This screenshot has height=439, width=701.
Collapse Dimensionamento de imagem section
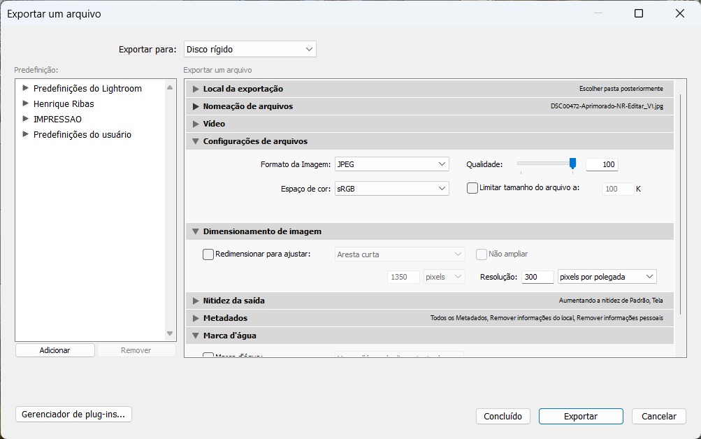[196, 231]
